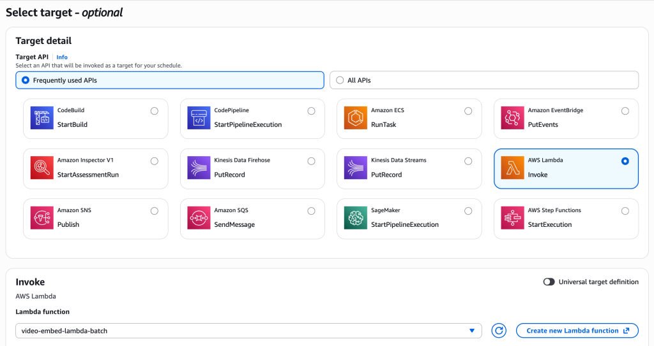Click the StartExecution text
This screenshot has height=346, width=654.
[550, 224]
